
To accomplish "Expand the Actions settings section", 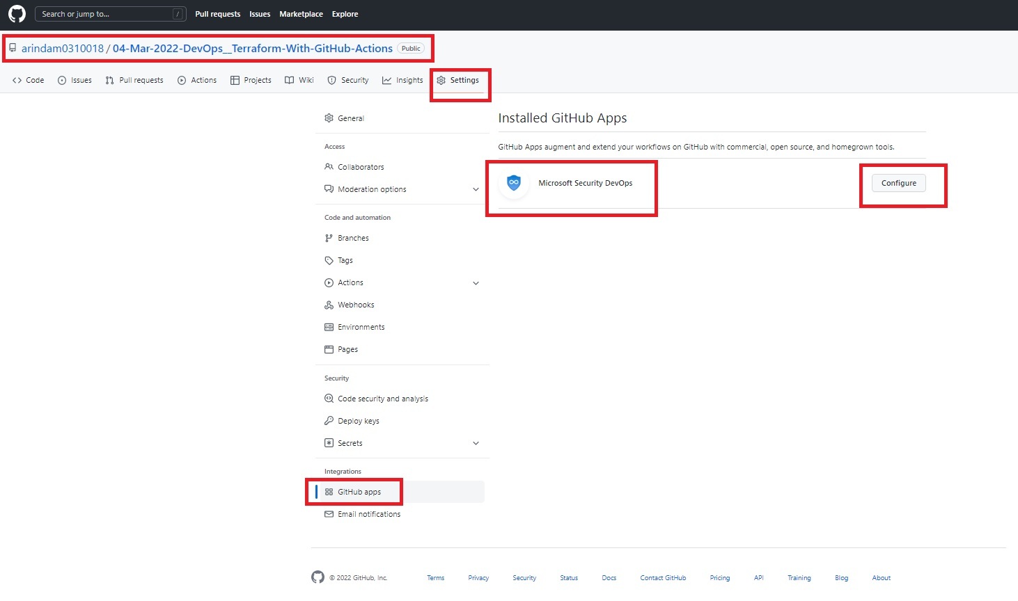I will coord(476,282).
